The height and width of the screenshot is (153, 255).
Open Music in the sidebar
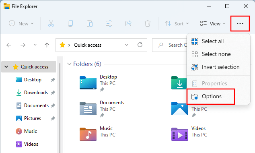point(31,131)
